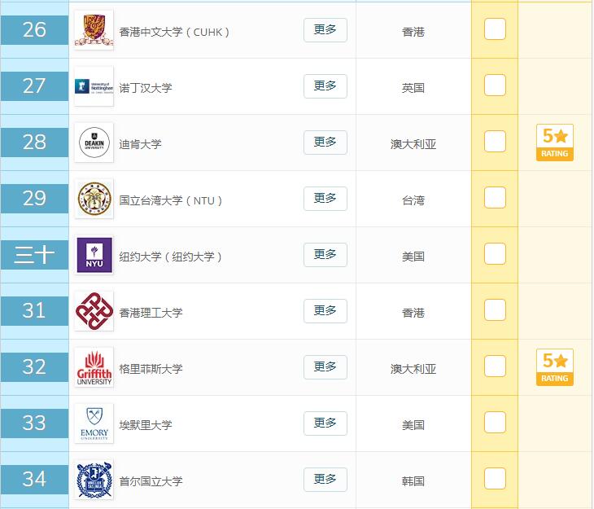The image size is (594, 509).
Task: Click the Deakin University logo
Action: pyautogui.click(x=94, y=143)
